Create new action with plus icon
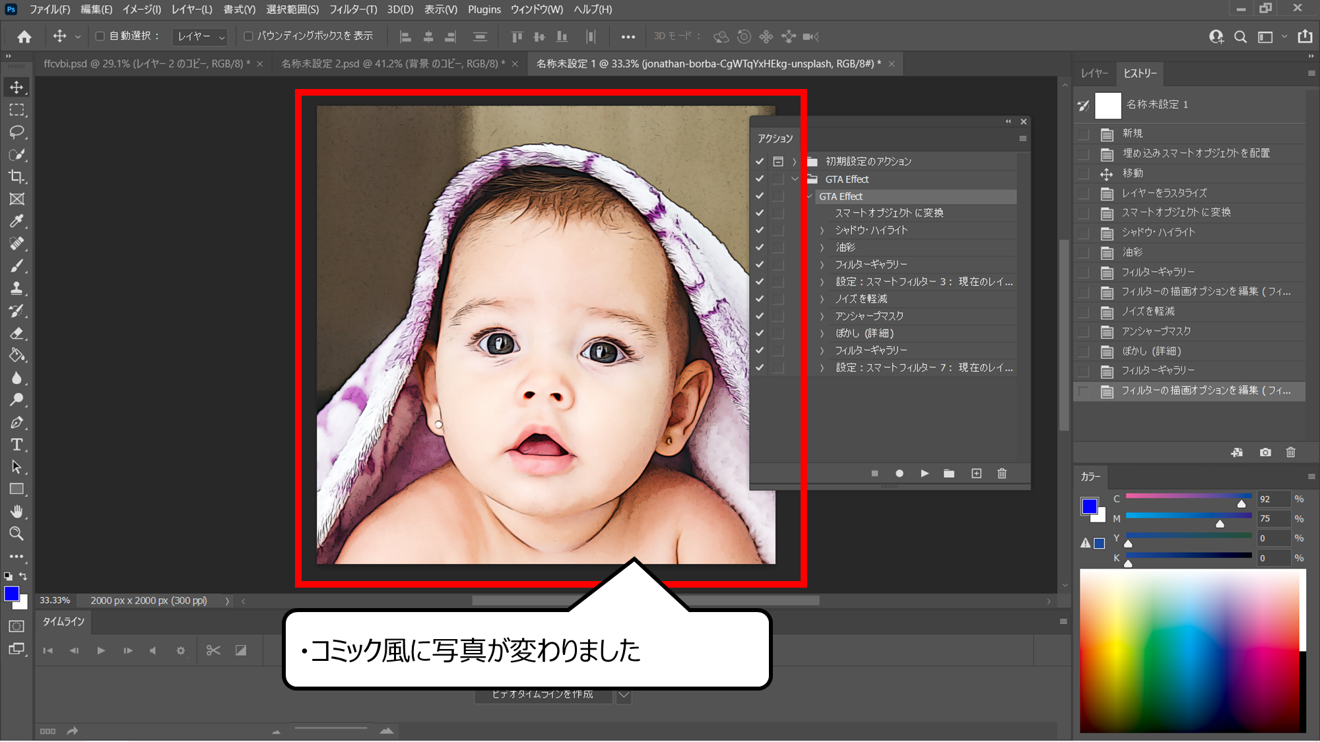The width and height of the screenshot is (1320, 742). (x=977, y=474)
